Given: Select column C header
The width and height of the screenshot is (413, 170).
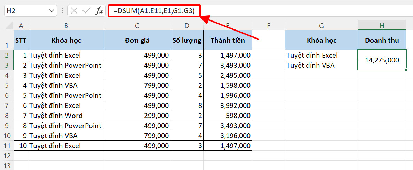Looking at the screenshot, I should click(137, 25).
